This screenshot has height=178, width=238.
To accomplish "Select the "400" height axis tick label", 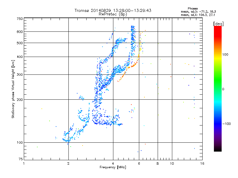I will [20, 57].
